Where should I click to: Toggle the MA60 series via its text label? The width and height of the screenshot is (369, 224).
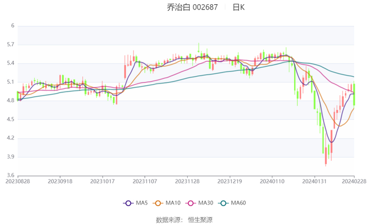tap(238, 203)
